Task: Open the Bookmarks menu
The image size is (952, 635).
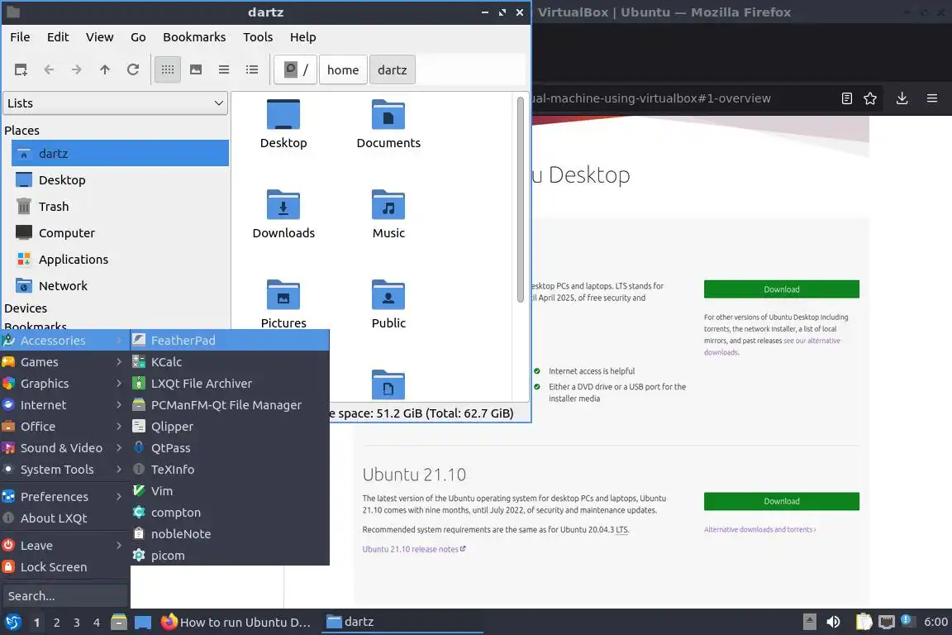Action: tap(194, 37)
